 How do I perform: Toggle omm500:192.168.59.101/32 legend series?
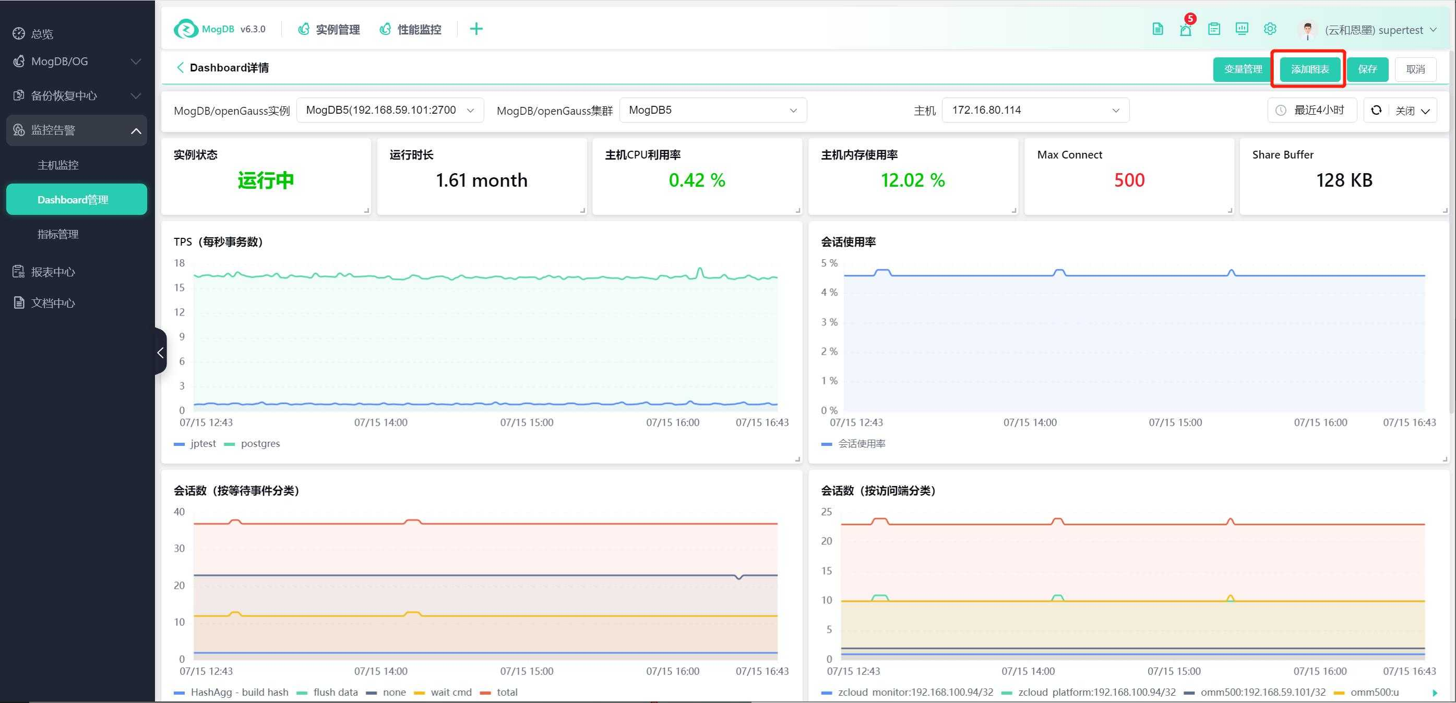click(1255, 692)
